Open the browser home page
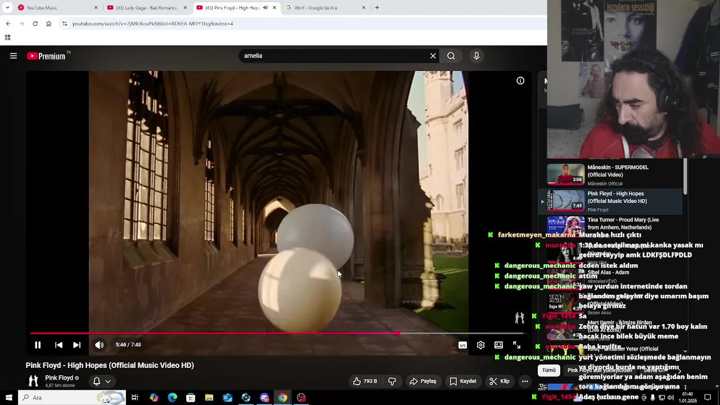Screen dimensions: 720x405 coord(49,24)
